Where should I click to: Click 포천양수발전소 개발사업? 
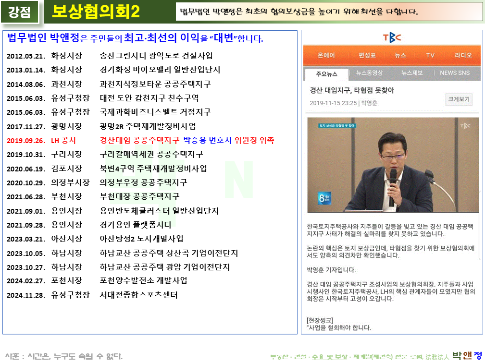144,281
